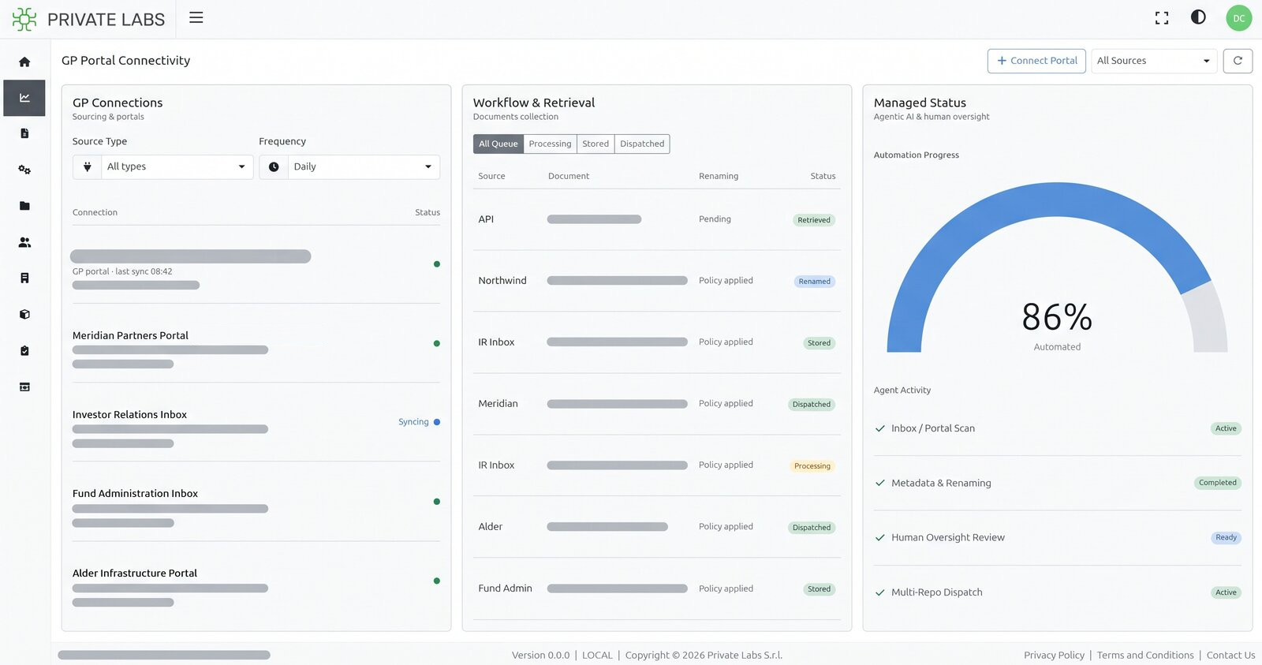Open the cube box sidebar icon
Screen dimensions: 1262x665
[x=24, y=314]
